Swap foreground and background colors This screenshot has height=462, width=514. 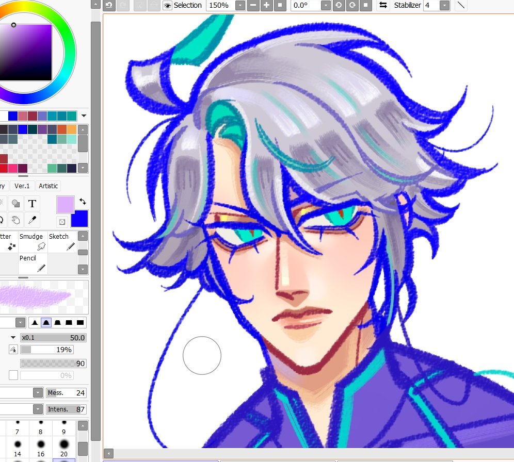click(x=83, y=202)
